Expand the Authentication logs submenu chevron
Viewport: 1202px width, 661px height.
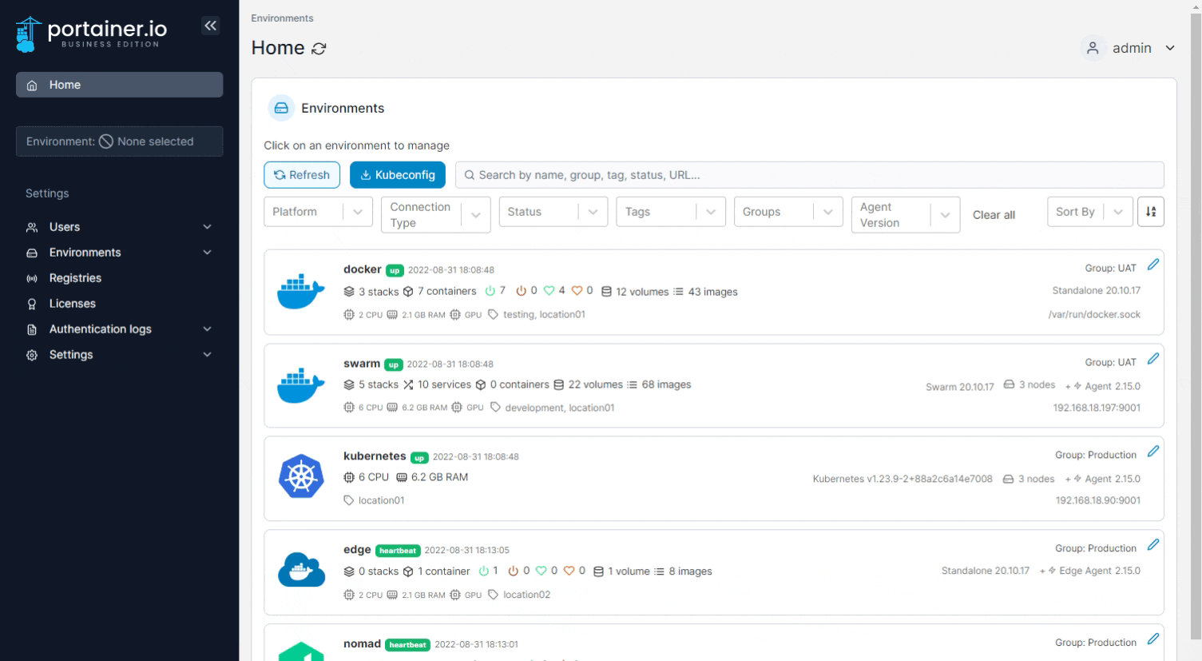point(208,329)
